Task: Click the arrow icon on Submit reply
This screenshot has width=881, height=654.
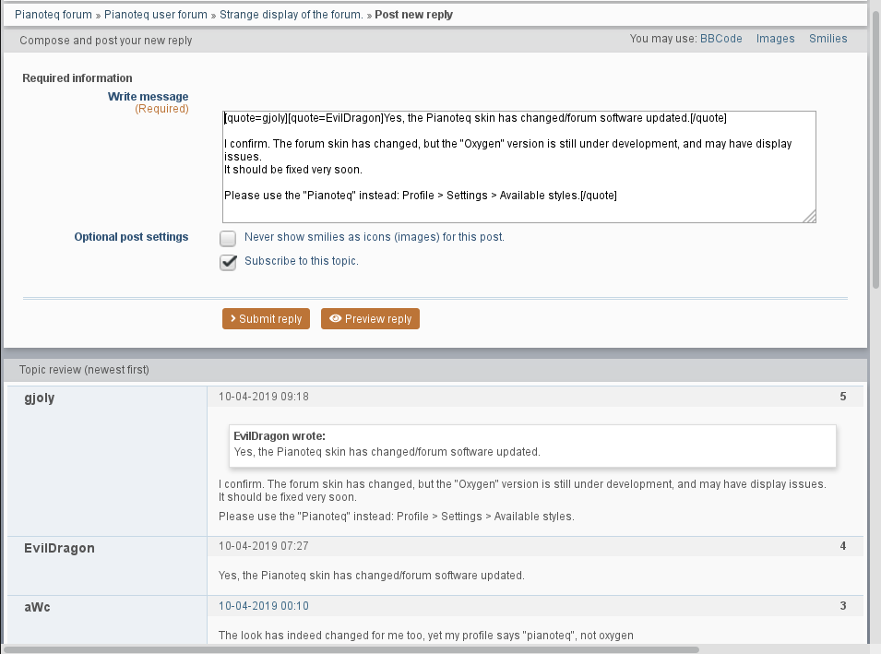Action: [x=233, y=318]
